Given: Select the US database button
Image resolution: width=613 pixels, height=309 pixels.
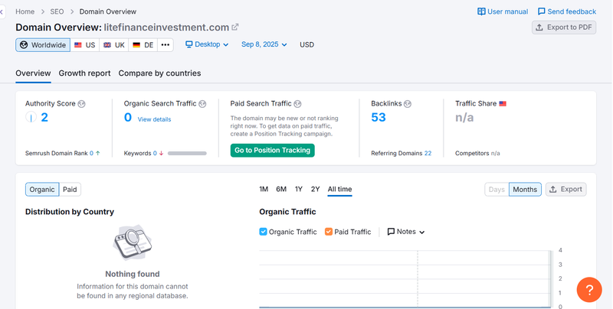Looking at the screenshot, I should [85, 45].
